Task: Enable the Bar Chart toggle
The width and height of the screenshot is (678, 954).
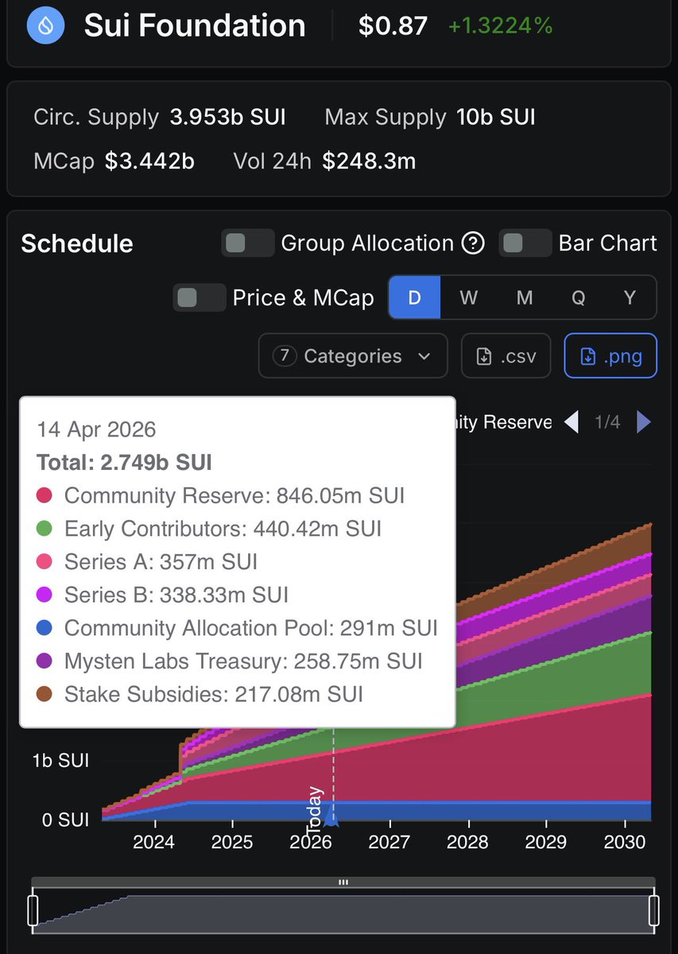Action: [525, 243]
